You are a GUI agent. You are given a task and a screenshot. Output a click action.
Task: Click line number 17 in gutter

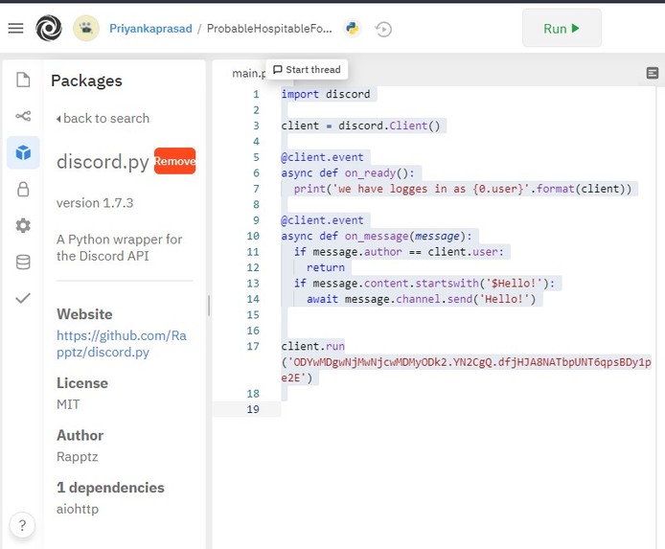click(x=253, y=346)
